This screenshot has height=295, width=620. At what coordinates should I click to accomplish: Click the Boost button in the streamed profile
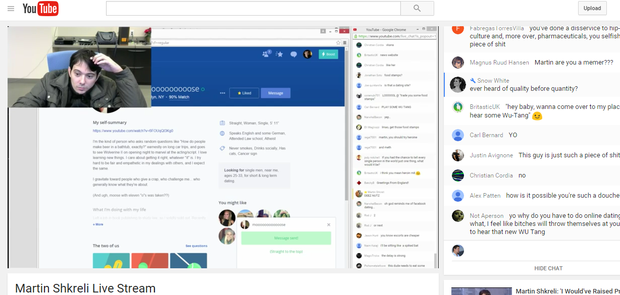tap(328, 54)
